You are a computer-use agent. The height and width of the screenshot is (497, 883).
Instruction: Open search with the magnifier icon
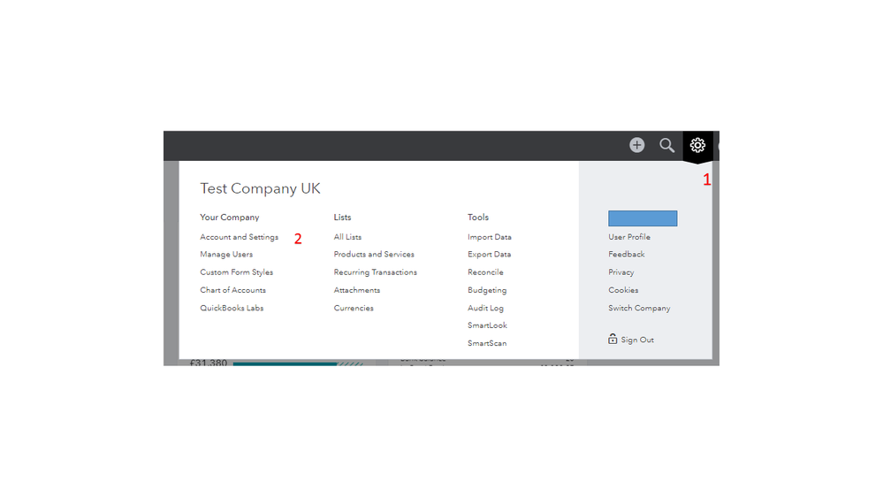(x=666, y=145)
